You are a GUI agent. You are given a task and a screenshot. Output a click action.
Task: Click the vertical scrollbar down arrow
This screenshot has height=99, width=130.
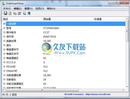coord(127,87)
